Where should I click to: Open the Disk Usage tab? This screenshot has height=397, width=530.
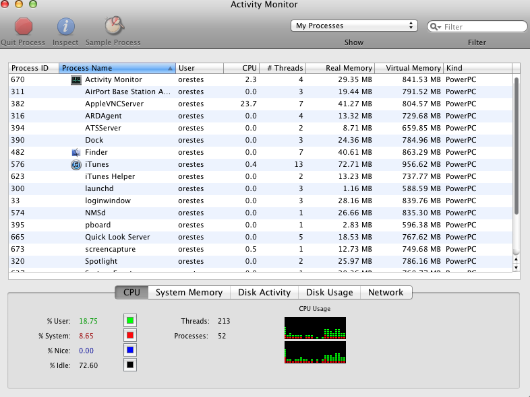(329, 293)
